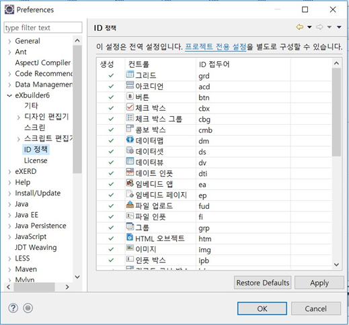Select the 데이터맵 data map icon
The height and width of the screenshot is (325, 349).
(x=130, y=140)
